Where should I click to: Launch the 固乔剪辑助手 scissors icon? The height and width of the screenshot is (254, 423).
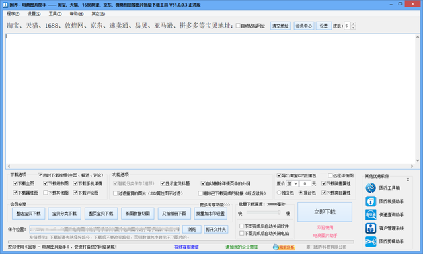point(371,241)
